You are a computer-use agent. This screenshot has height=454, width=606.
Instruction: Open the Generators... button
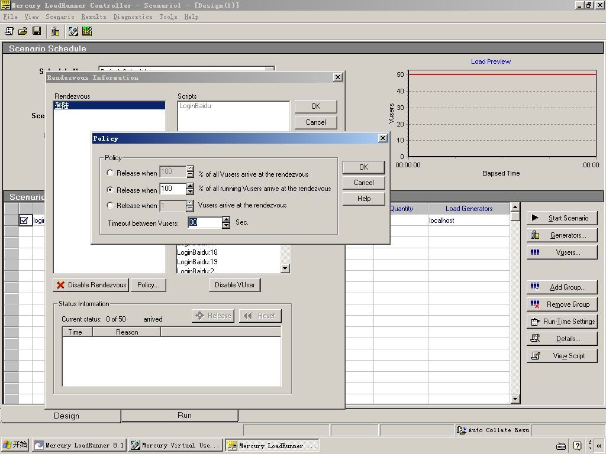(562, 235)
